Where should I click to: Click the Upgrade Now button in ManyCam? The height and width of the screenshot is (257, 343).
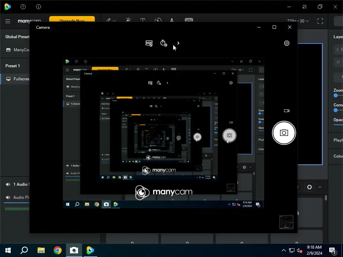[72, 19]
